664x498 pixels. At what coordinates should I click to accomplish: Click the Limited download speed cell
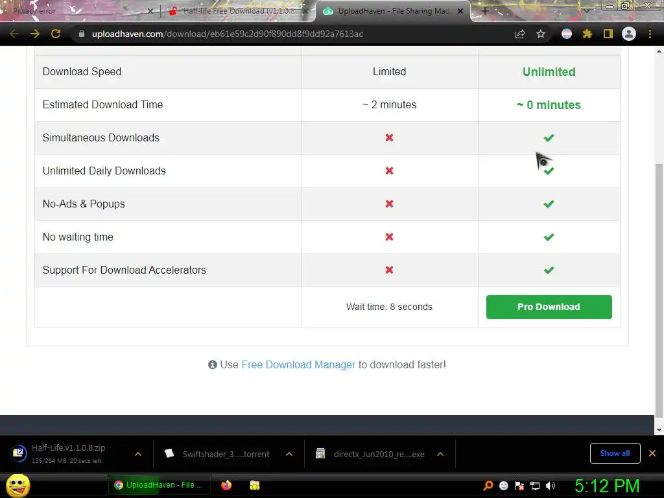point(389,71)
